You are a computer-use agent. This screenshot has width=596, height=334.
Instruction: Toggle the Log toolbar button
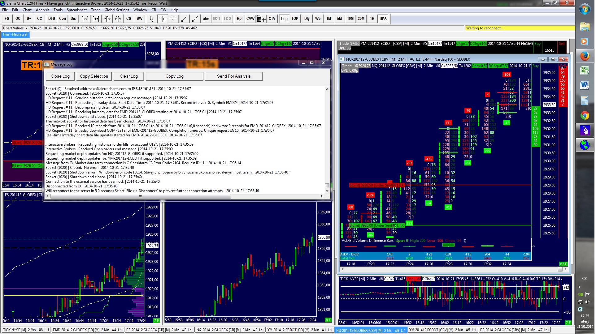tap(284, 19)
